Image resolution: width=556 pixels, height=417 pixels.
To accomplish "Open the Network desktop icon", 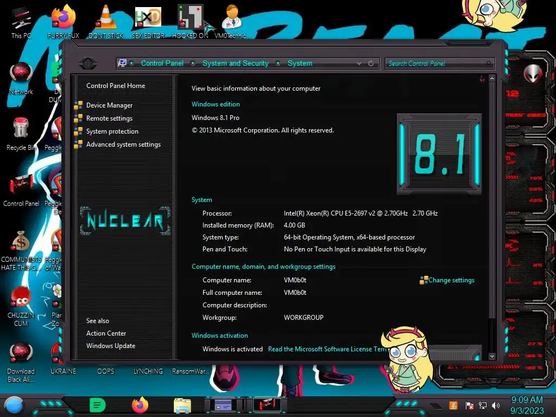I will click(21, 78).
